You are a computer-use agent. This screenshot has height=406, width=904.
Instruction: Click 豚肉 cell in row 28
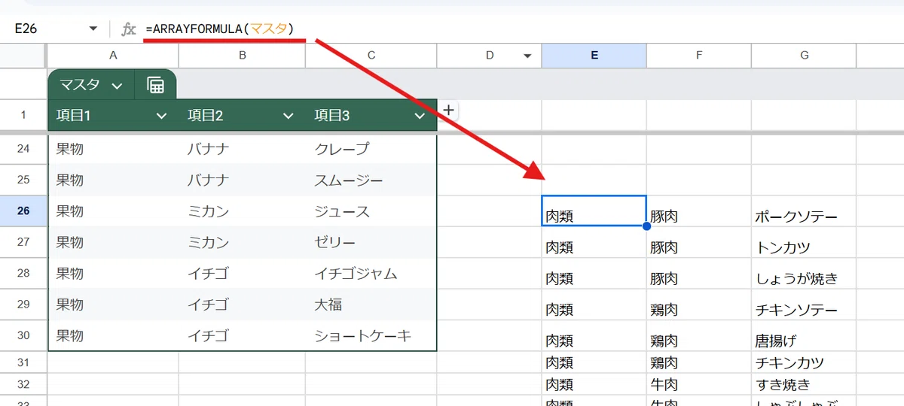pyautogui.click(x=698, y=274)
